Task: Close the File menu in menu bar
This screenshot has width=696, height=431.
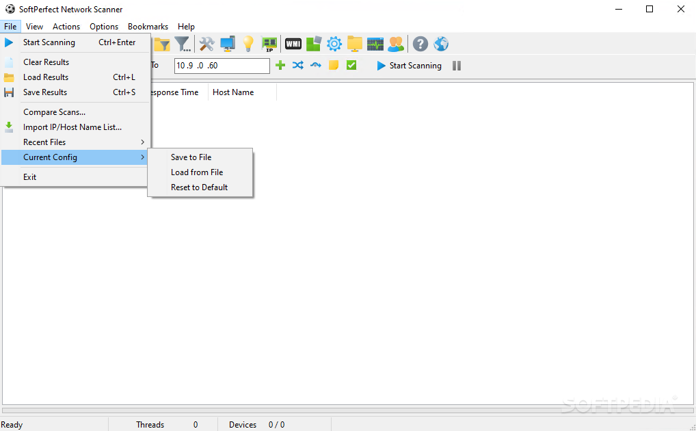Action: (10, 26)
